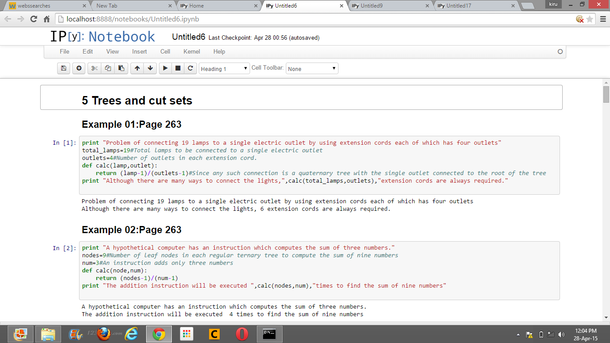This screenshot has height=343, width=610.
Task: Open the Chrome hamburger menu
Action: tap(603, 19)
